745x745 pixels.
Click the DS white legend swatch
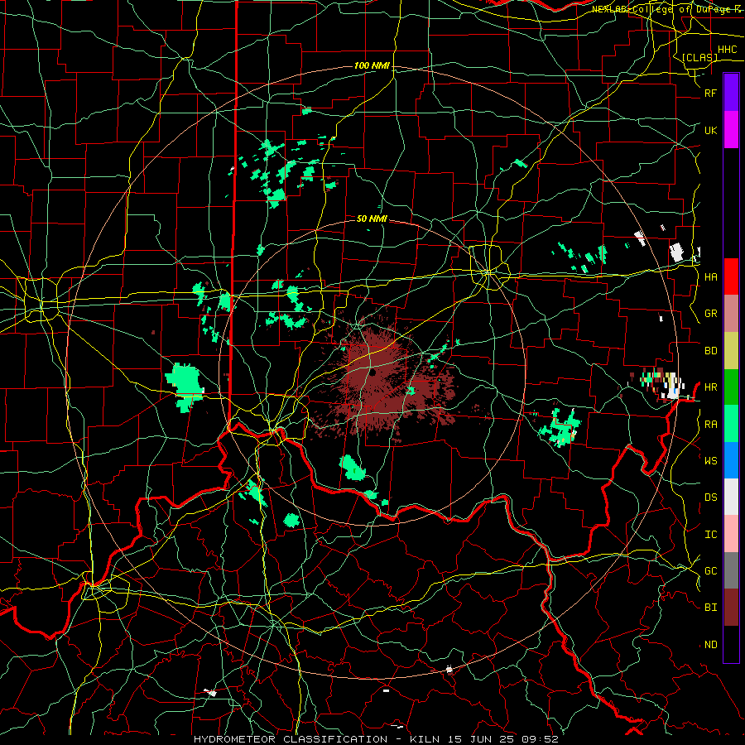tap(731, 497)
